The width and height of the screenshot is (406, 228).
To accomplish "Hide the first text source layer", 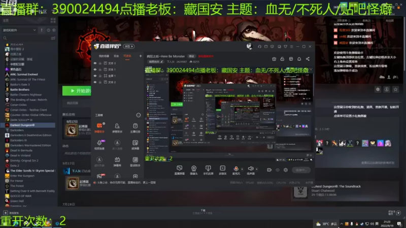I will coord(95,63).
